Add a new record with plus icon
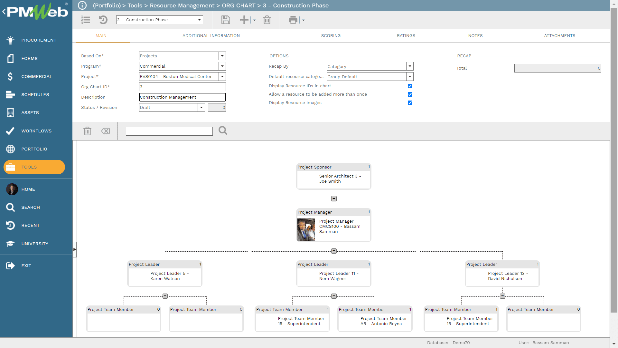This screenshot has width=618, height=348. pyautogui.click(x=244, y=20)
